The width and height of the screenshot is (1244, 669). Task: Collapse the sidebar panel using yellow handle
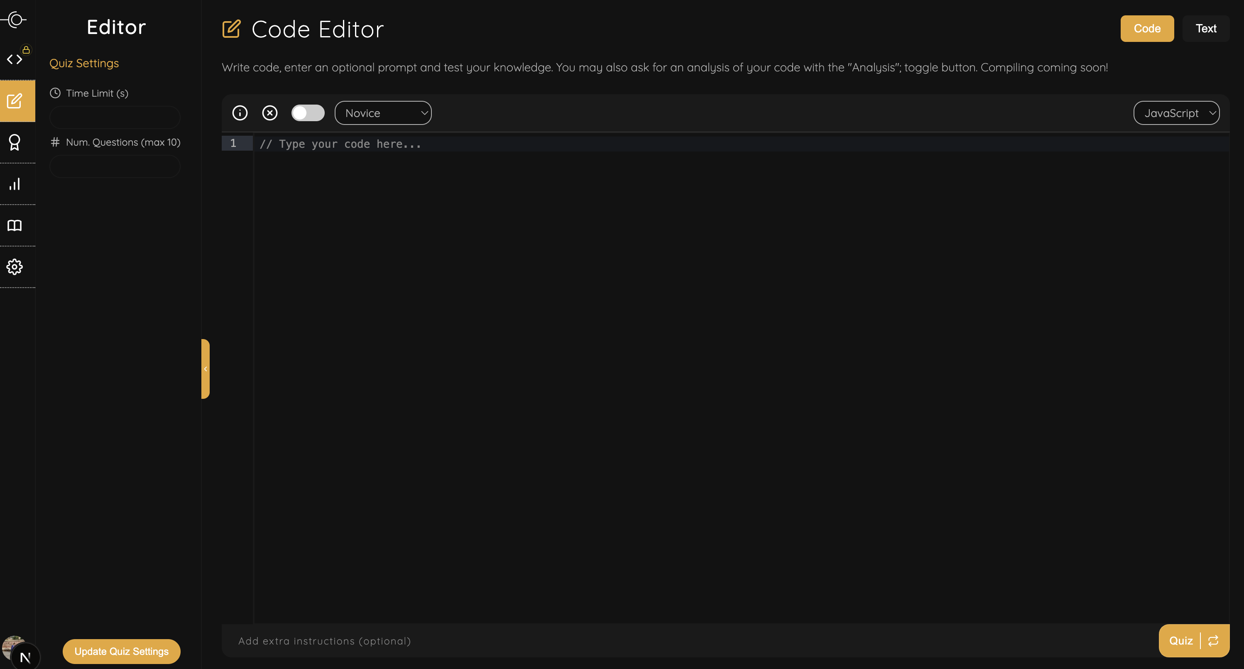pyautogui.click(x=205, y=369)
